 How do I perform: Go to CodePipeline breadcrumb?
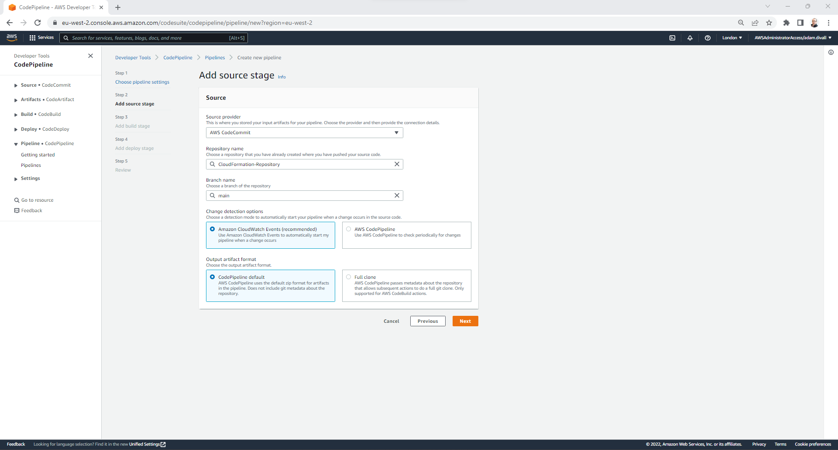tap(178, 58)
